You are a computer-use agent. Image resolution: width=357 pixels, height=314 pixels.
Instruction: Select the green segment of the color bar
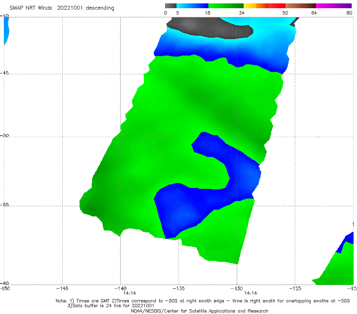[226, 6]
